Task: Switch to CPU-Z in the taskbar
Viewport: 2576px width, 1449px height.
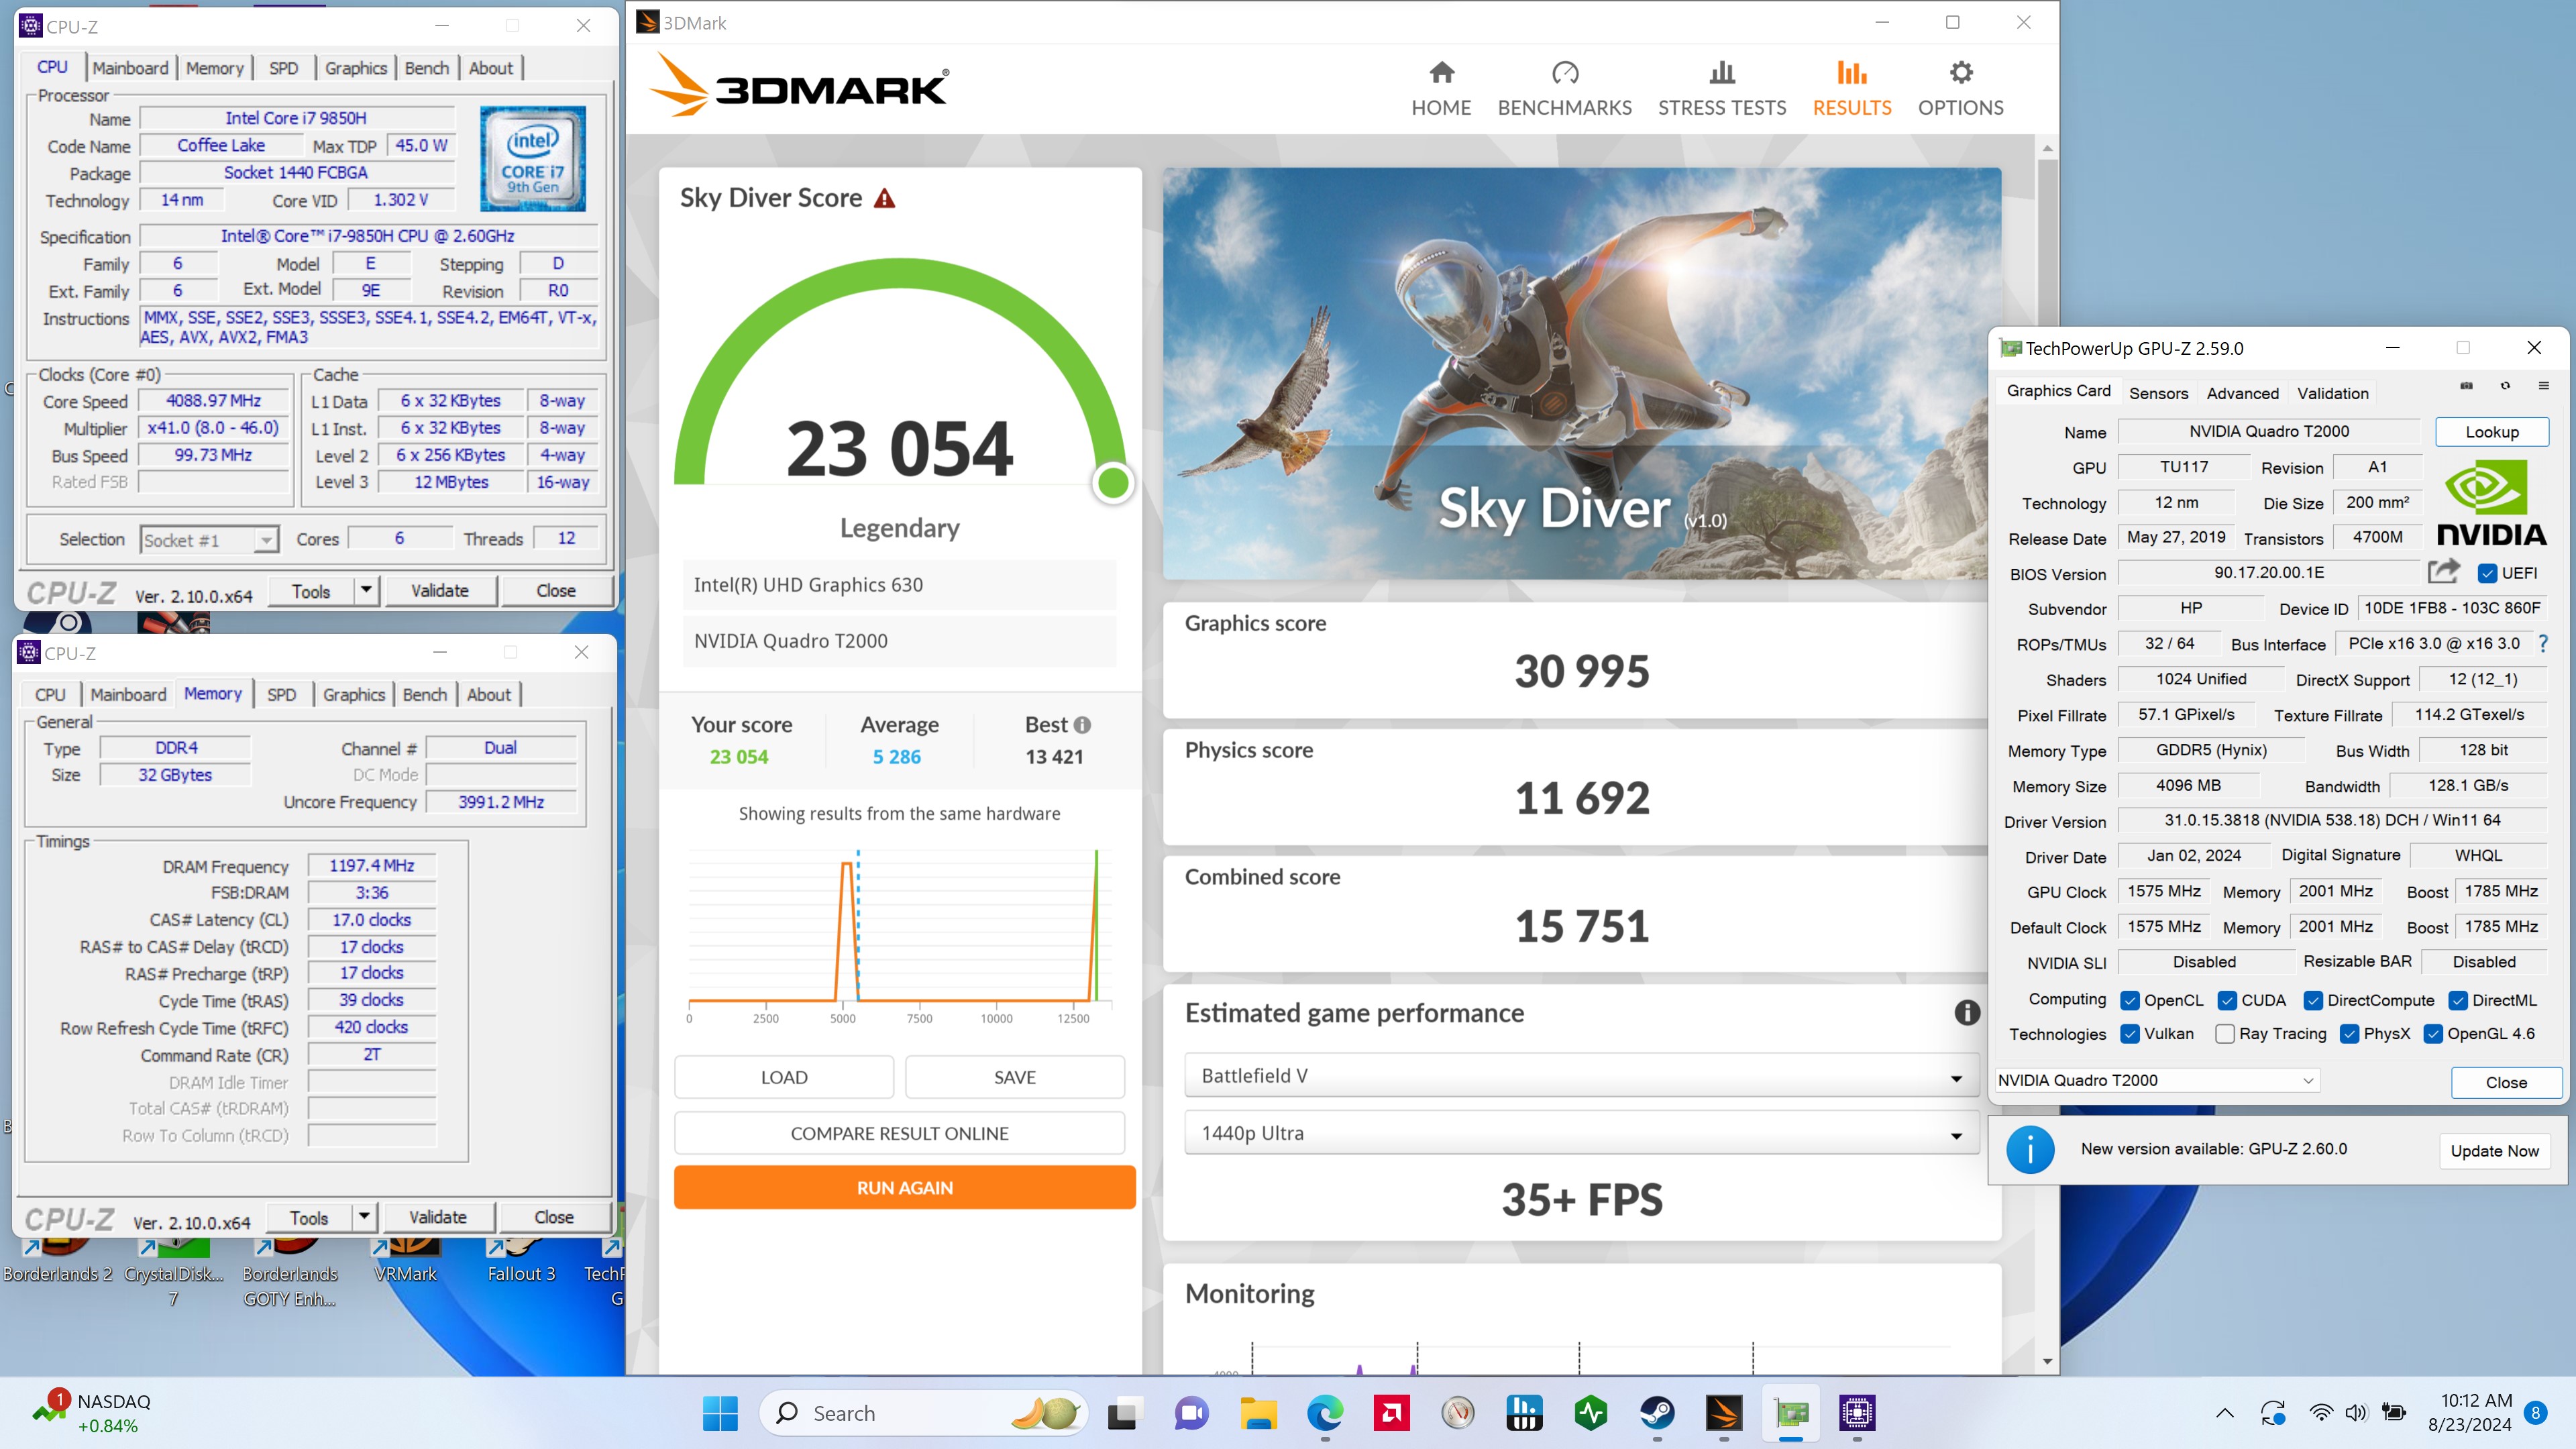Action: [x=1857, y=1413]
